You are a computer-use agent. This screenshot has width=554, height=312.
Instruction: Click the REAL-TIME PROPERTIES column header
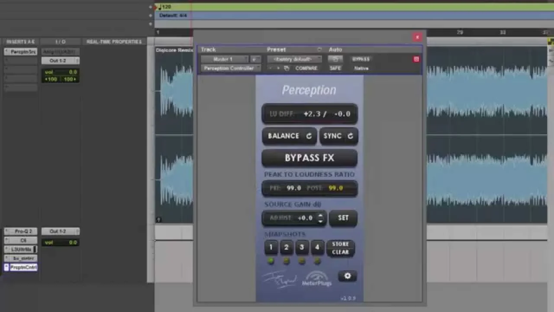114,42
